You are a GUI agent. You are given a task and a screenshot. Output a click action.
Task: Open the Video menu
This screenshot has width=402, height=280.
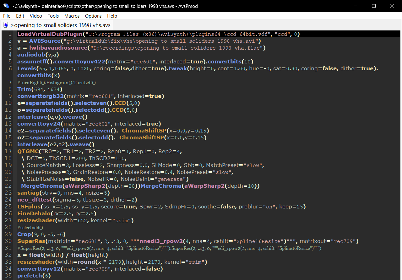point(36,16)
